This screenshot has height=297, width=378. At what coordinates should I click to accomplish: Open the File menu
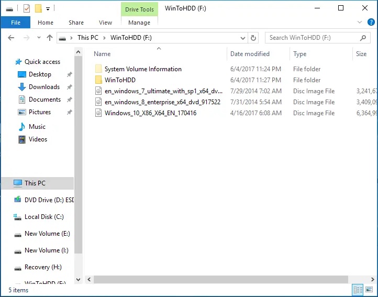point(16,23)
